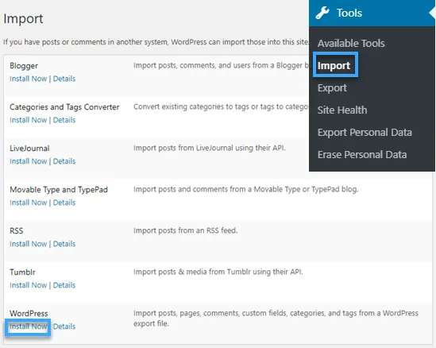Install the Blogger importer now

pos(29,79)
